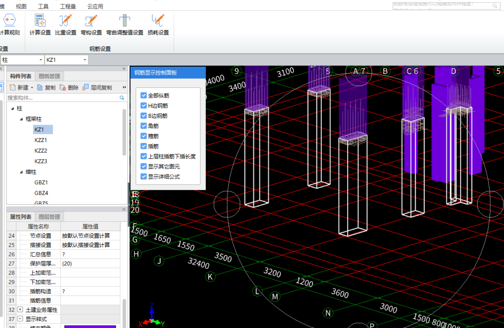Toggle 插筋 checkbox
Screen dimensions: 504x328
tap(143, 146)
